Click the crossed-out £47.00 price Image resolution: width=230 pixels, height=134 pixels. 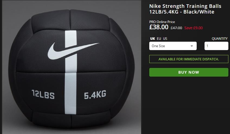tap(176, 28)
